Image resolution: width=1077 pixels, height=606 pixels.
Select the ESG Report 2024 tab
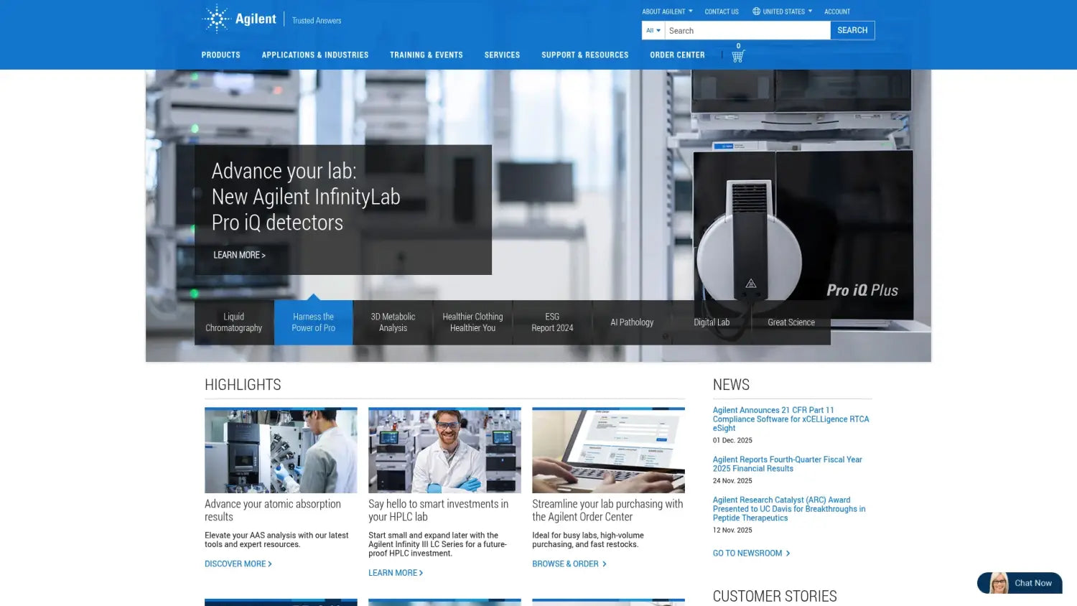pyautogui.click(x=552, y=322)
